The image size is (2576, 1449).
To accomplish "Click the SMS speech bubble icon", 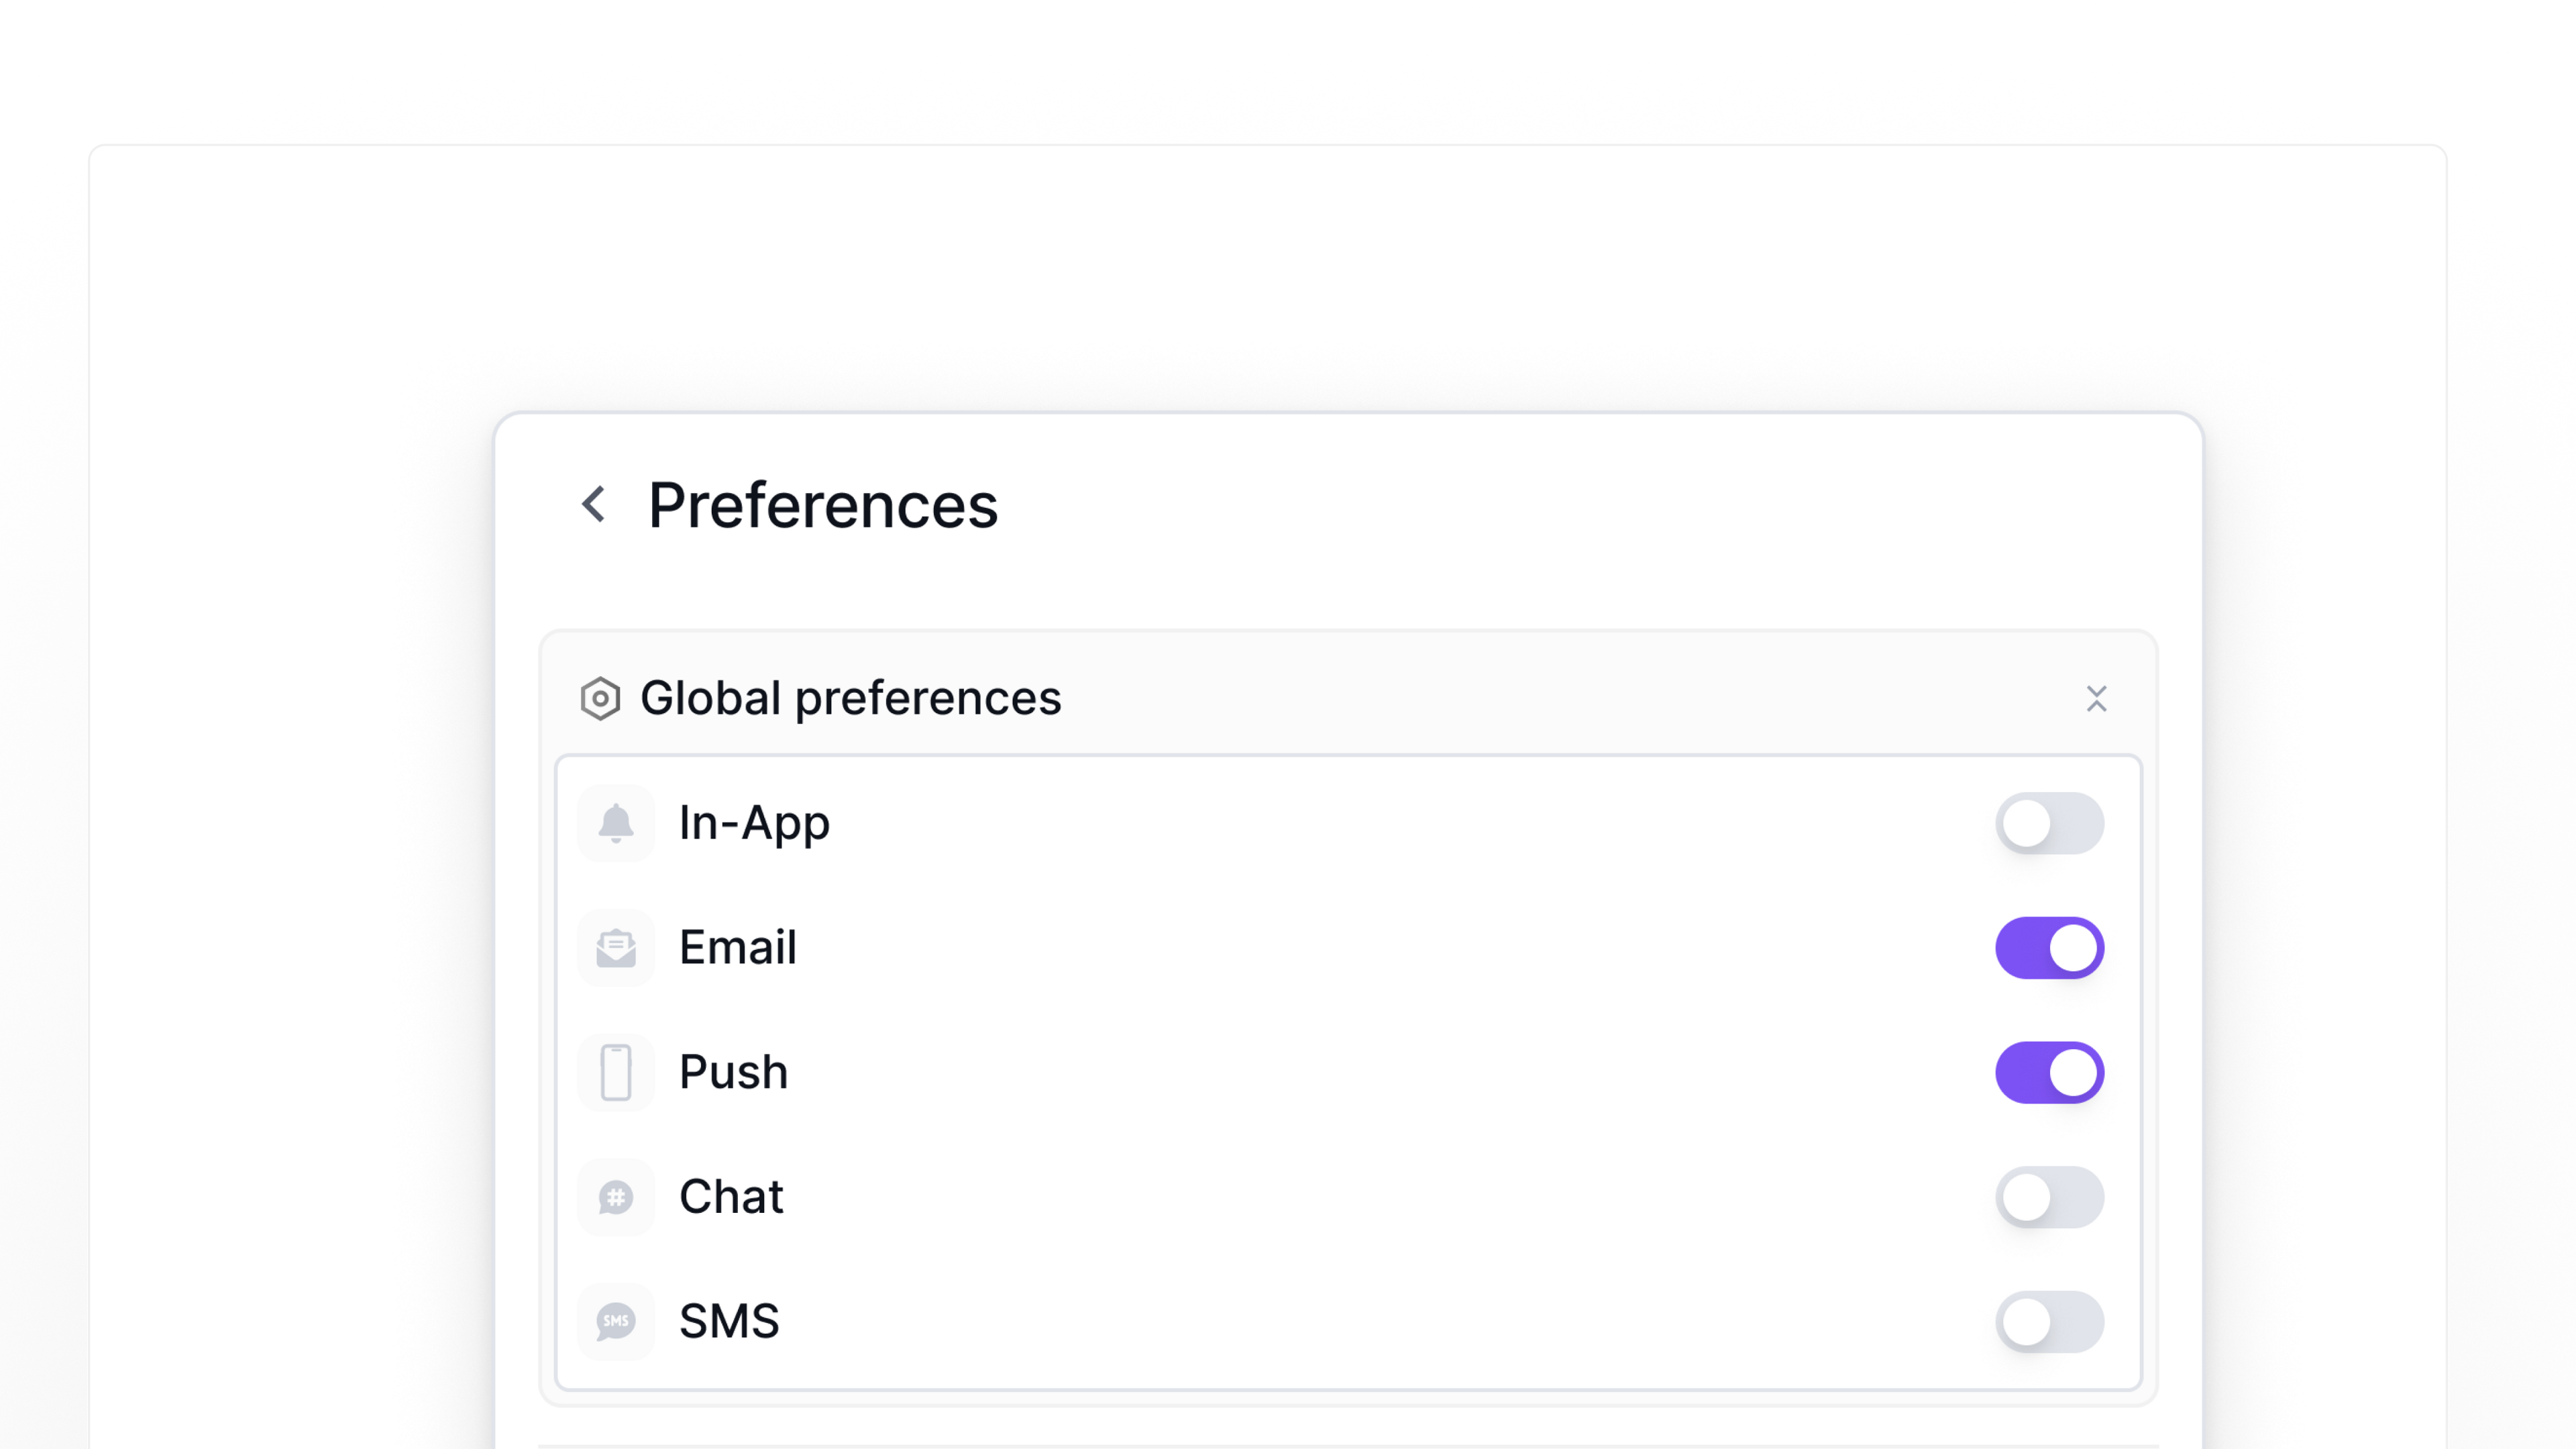I will (x=616, y=1321).
